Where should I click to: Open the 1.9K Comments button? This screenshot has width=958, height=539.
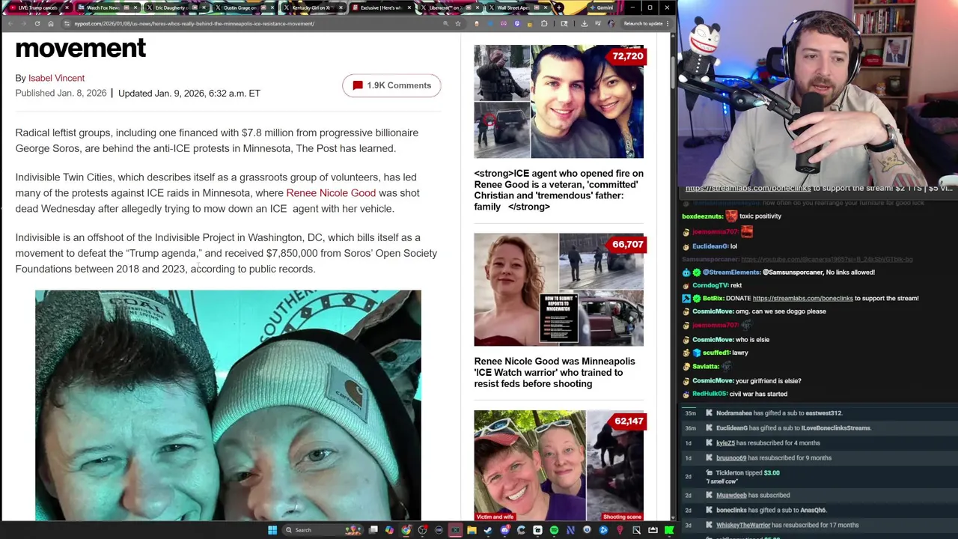click(391, 85)
